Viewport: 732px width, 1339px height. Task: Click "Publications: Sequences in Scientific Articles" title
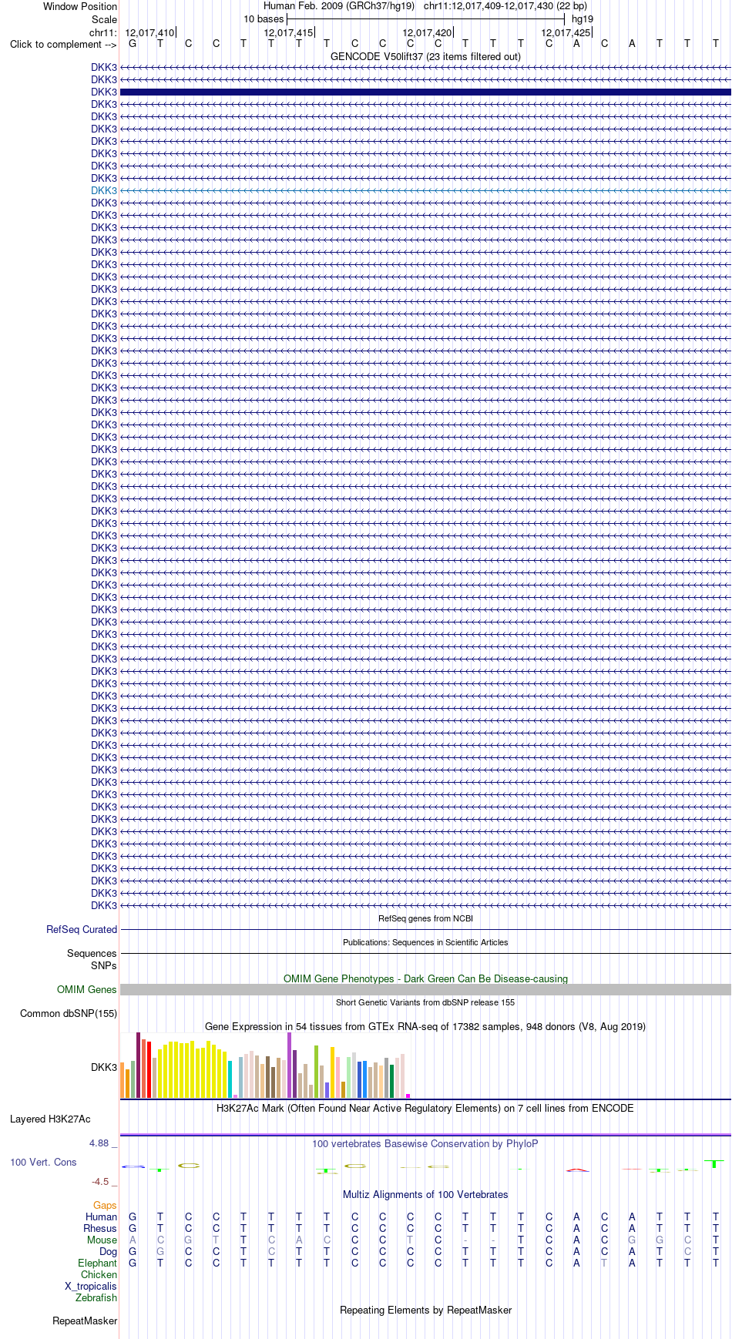[x=425, y=942]
